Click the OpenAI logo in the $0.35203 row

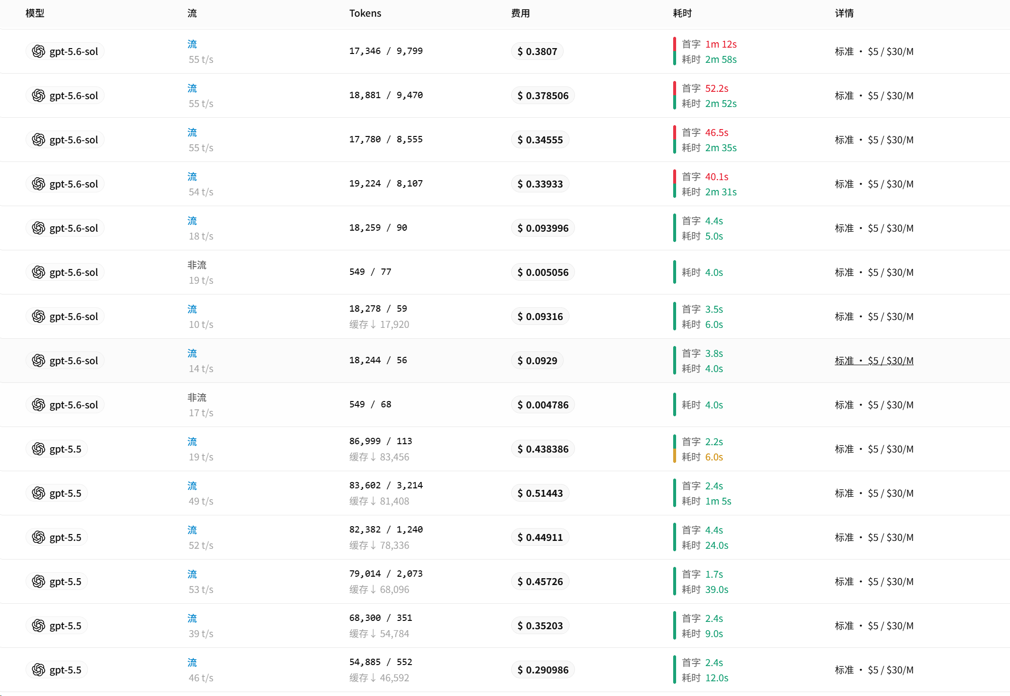click(x=38, y=626)
